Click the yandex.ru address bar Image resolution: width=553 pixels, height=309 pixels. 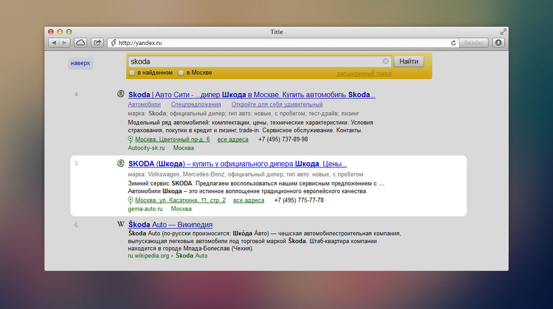pos(282,43)
